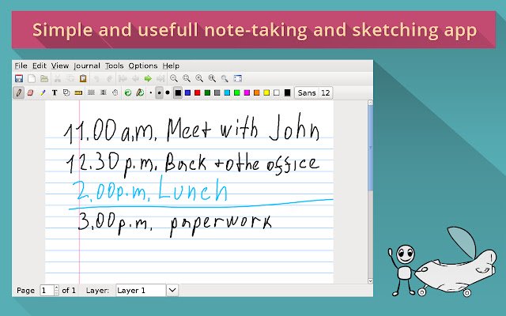This screenshot has width=506, height=316.
Task: Open the Tools menu
Action: point(114,66)
